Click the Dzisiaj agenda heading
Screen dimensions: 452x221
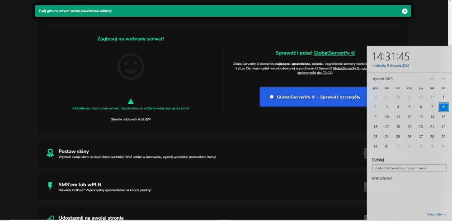[x=378, y=160]
